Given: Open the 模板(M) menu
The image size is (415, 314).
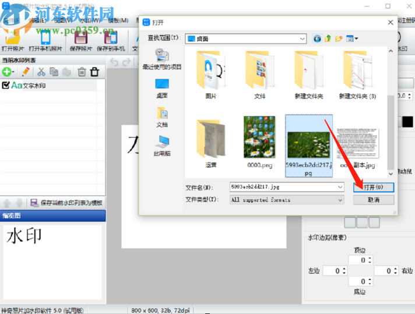Looking at the screenshot, I should tap(118, 20).
